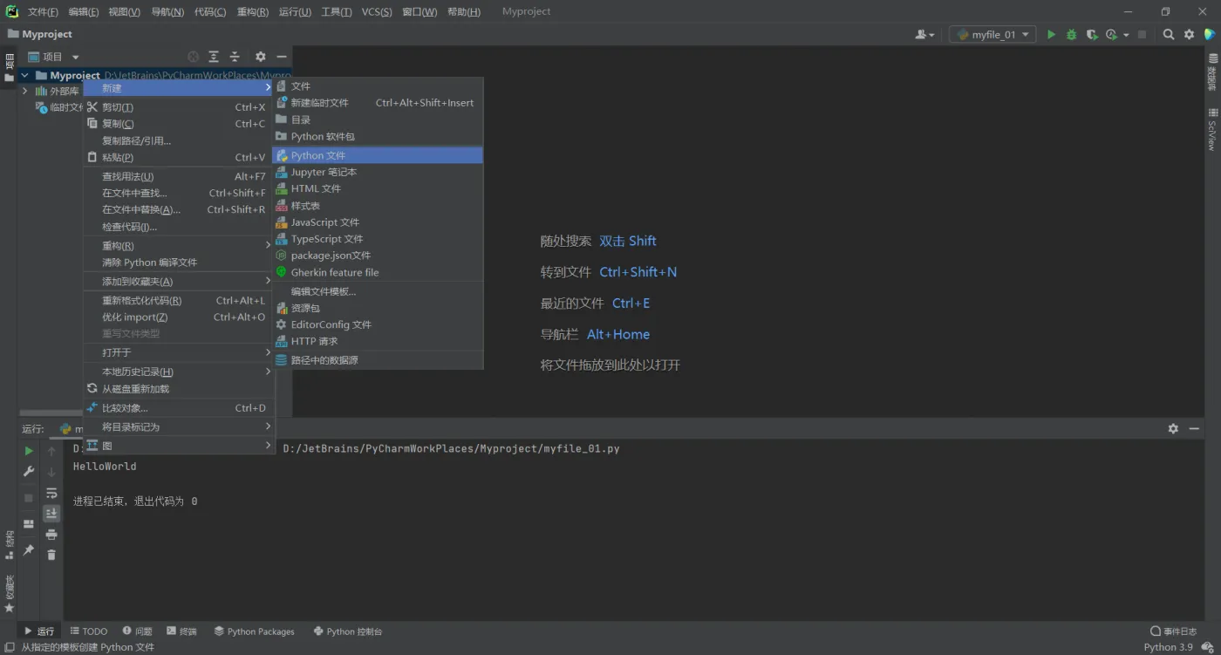Toggle scroll to end in Run console
1221x655 pixels.
51,514
